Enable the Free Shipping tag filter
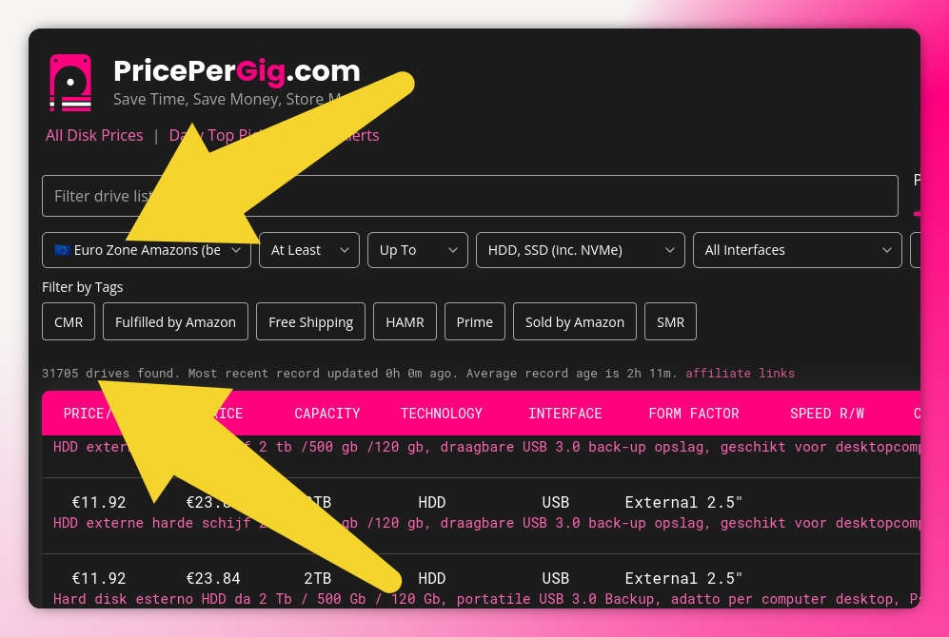Viewport: 949px width, 637px height. [310, 322]
